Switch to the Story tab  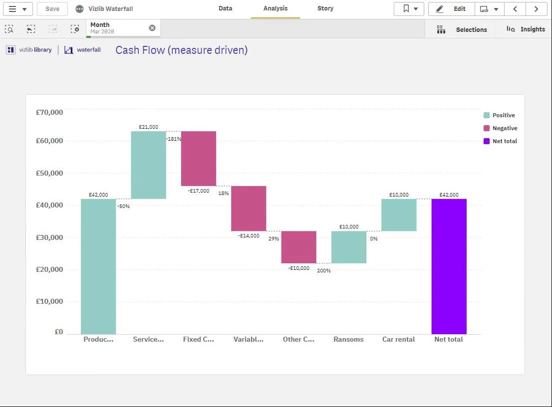[325, 8]
